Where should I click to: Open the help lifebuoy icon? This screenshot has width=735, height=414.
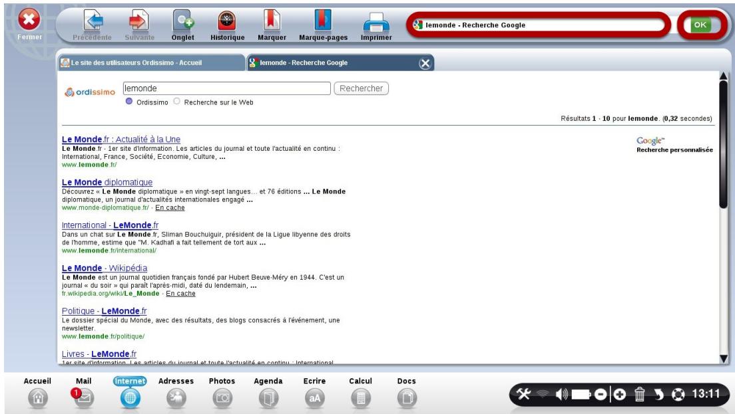click(678, 395)
